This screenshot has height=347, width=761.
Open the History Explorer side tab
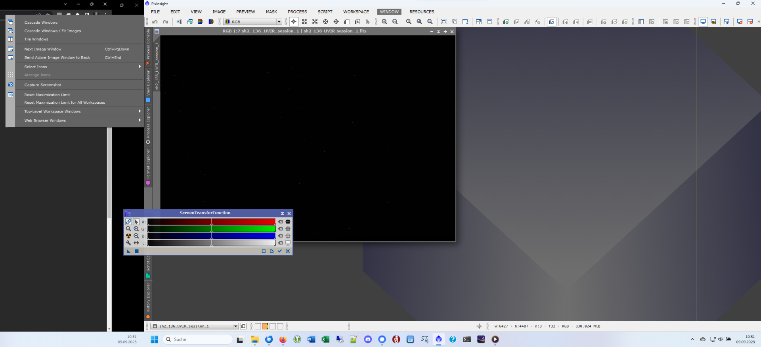pos(148,300)
